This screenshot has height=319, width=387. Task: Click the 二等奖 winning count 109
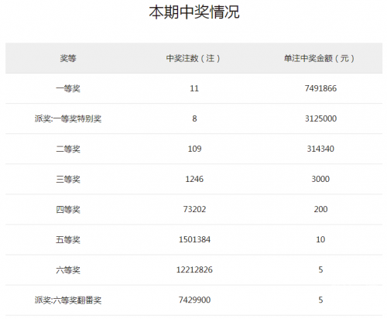[194, 149]
